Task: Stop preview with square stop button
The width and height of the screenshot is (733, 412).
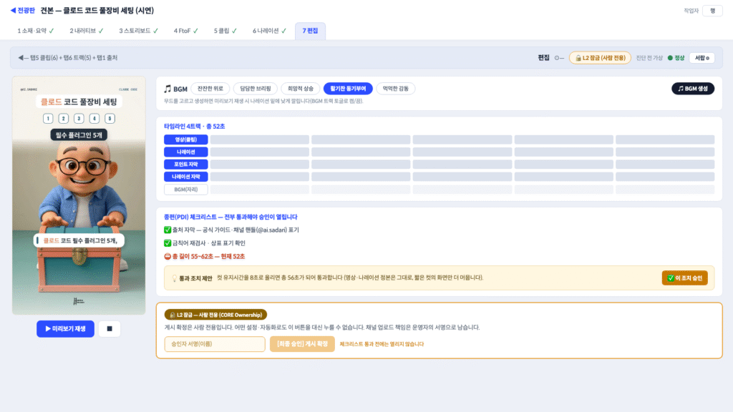Action: coord(110,329)
